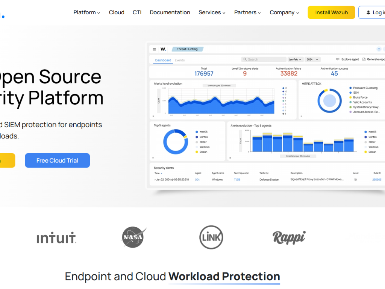
Task: Sort Security alerts by Time column
Action: 158,173
